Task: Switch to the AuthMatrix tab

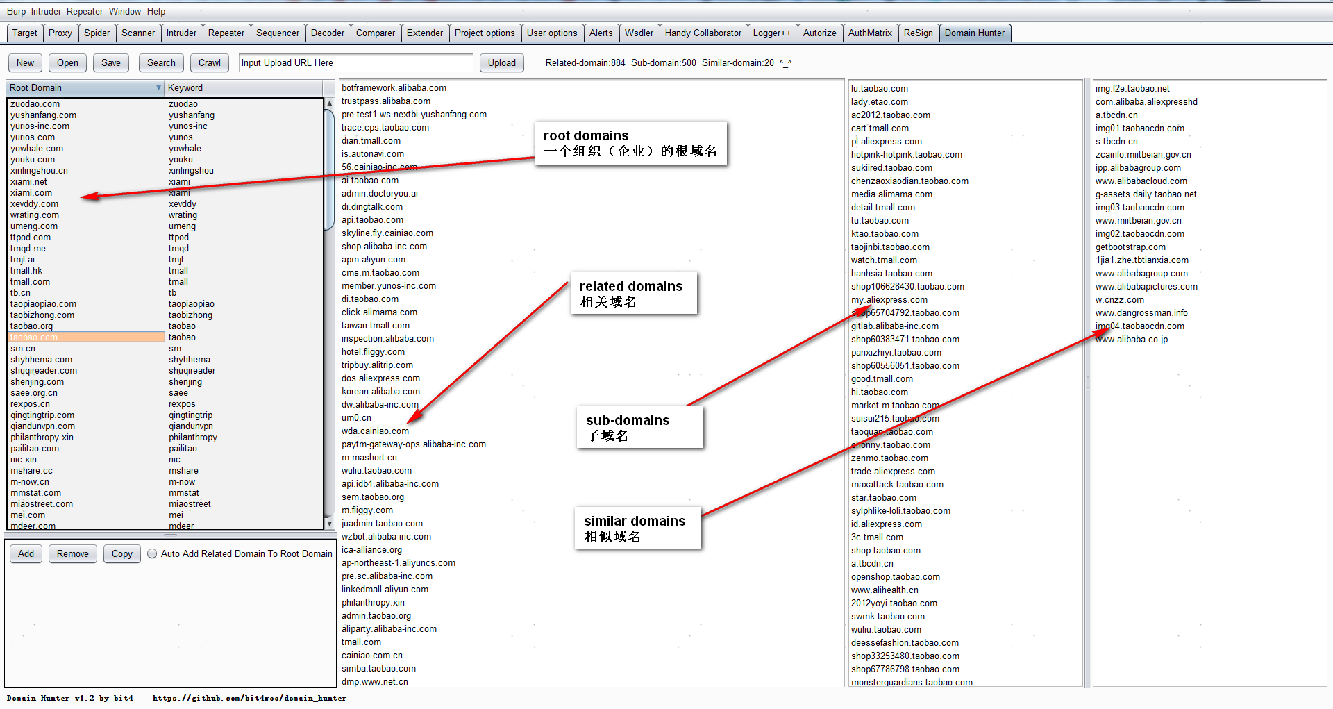Action: (x=870, y=33)
